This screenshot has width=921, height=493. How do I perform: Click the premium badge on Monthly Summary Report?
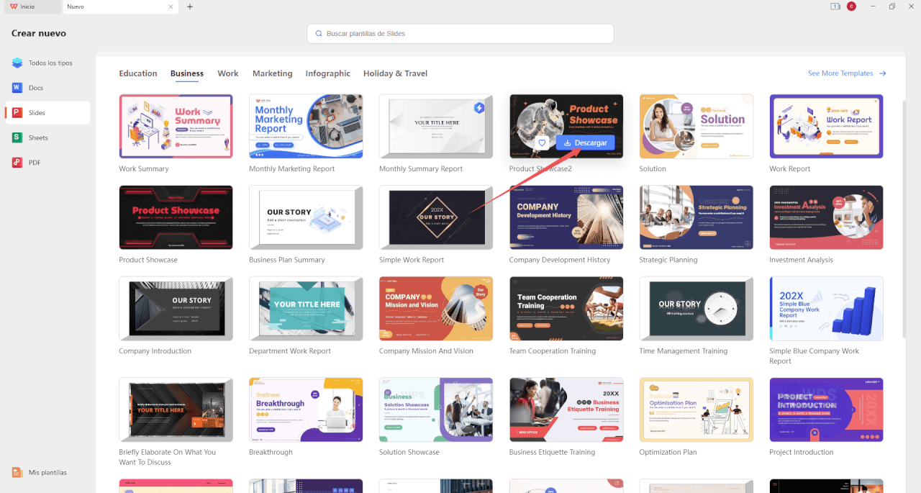pyautogui.click(x=479, y=107)
